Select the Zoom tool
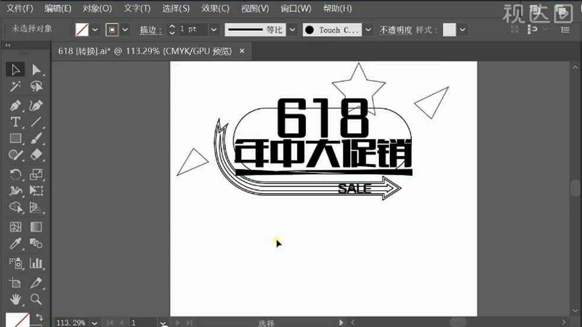 coord(36,299)
